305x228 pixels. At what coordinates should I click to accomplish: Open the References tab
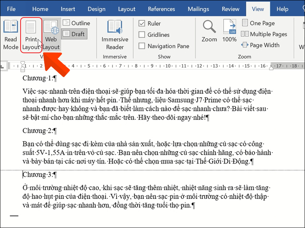click(x=161, y=9)
